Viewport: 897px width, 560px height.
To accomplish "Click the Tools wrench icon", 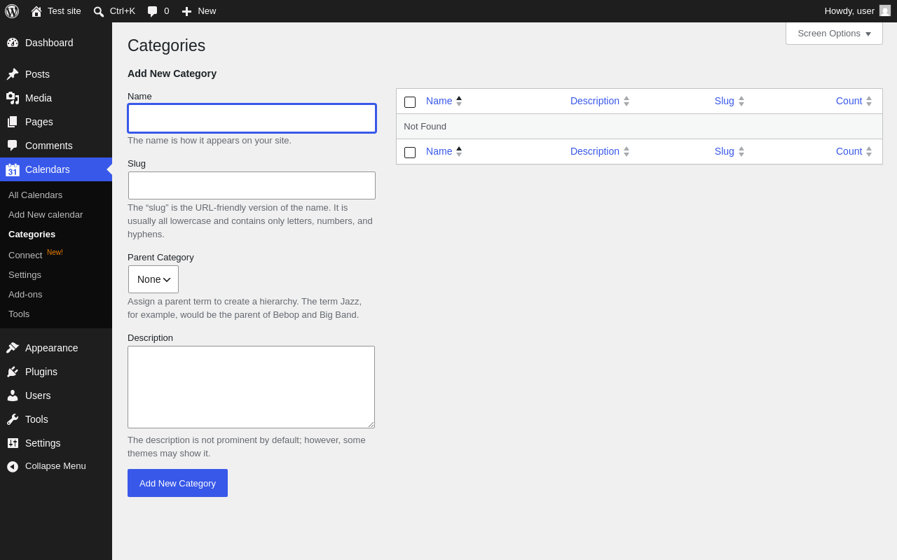I will point(13,419).
